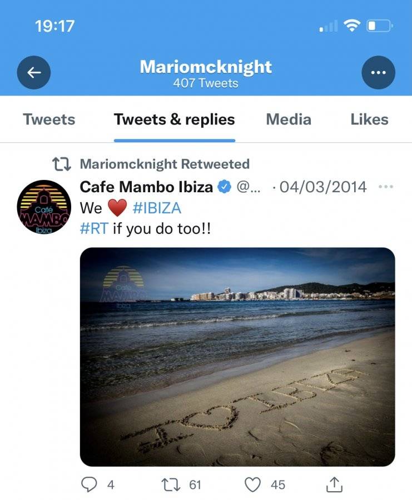Retweet the Cafe Mambo Ibiza post
The height and width of the screenshot is (500, 412).
tap(171, 484)
